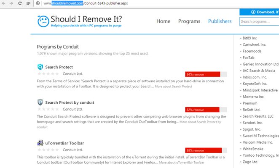The image size is (279, 168).
Task: Open the Search Protect program title
Action: point(59,67)
